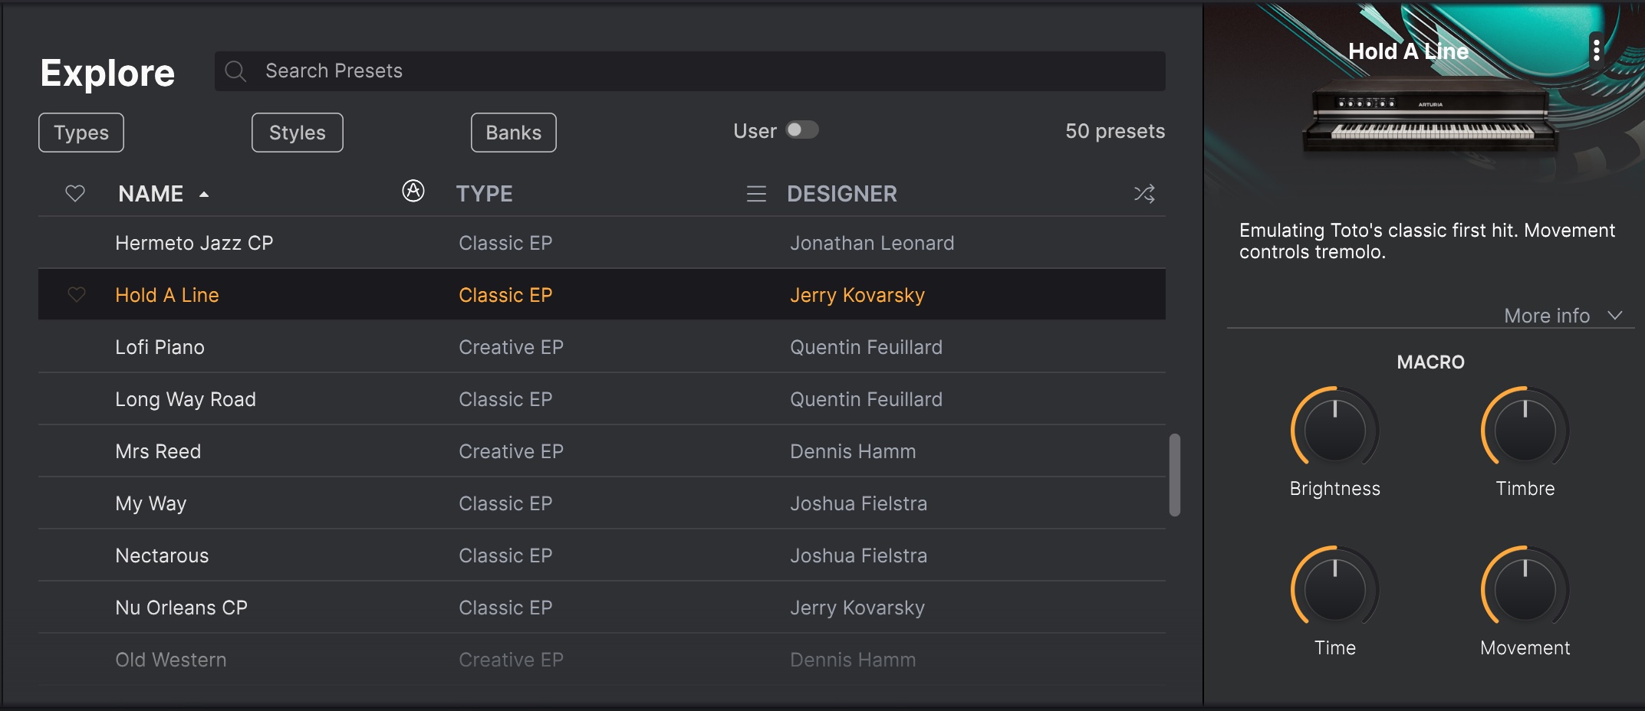Expand the More info section
Viewport: 1645px width, 711px height.
pyautogui.click(x=1563, y=316)
